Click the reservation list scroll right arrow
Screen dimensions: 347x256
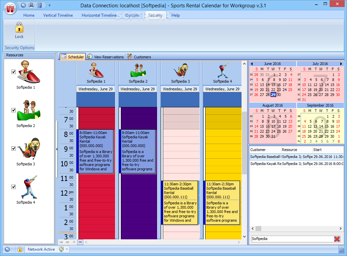(341, 228)
